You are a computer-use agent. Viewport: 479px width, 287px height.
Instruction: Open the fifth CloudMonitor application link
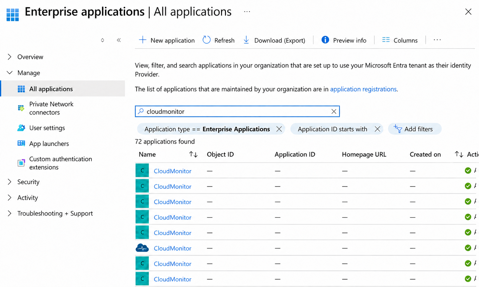click(x=172, y=233)
